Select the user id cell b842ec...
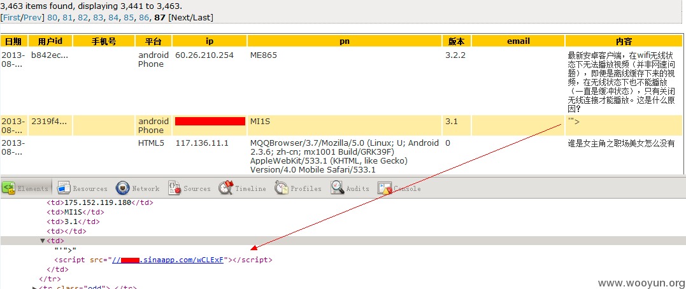This screenshot has height=289, width=686. click(50, 55)
